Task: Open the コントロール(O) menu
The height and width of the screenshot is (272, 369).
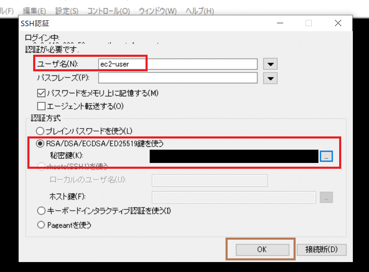Action: coord(108,11)
